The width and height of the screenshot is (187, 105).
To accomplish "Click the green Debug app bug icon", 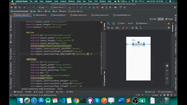I will 82,7.
